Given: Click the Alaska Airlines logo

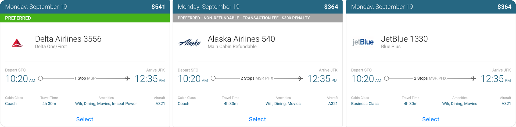Looking at the screenshot, I should pyautogui.click(x=190, y=43).
